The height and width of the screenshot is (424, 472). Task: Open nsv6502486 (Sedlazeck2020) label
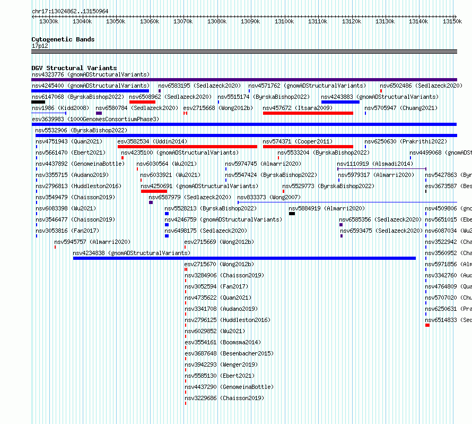coord(421,86)
